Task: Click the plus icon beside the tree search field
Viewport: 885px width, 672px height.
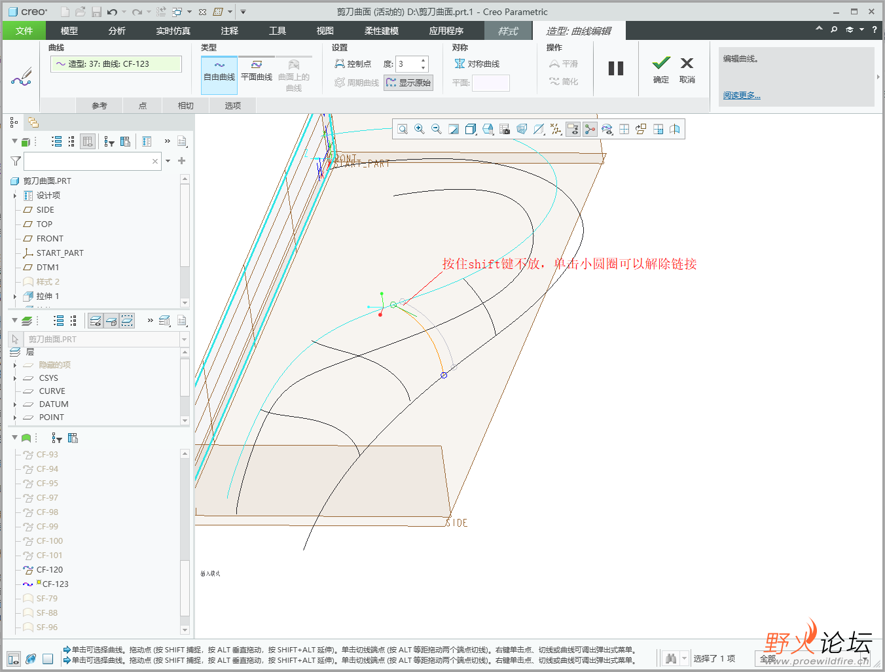Action: pos(182,160)
